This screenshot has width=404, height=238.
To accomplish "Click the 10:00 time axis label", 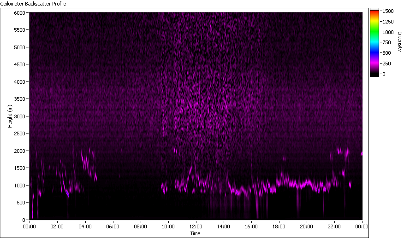I will coord(168,226).
